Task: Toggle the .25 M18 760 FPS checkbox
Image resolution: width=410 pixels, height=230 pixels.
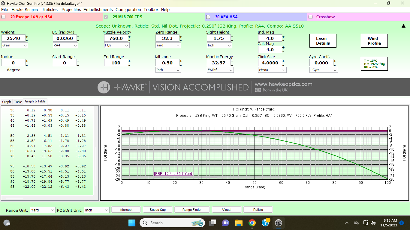Action: pyautogui.click(x=106, y=17)
